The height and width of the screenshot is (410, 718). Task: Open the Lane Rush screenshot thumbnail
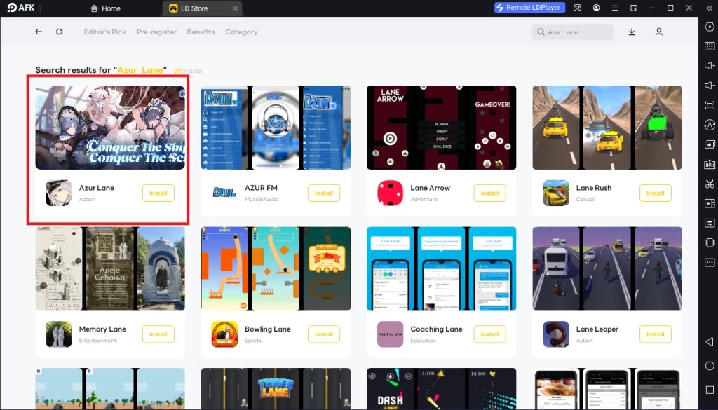pos(607,128)
